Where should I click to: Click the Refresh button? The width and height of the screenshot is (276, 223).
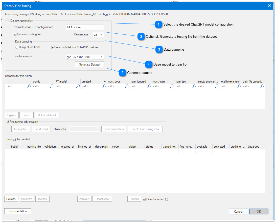point(11,199)
